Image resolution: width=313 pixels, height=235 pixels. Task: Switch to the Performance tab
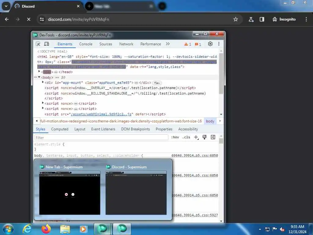[150, 44]
